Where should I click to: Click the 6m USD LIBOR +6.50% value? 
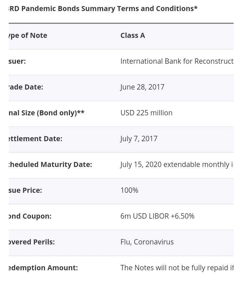[x=157, y=216]
